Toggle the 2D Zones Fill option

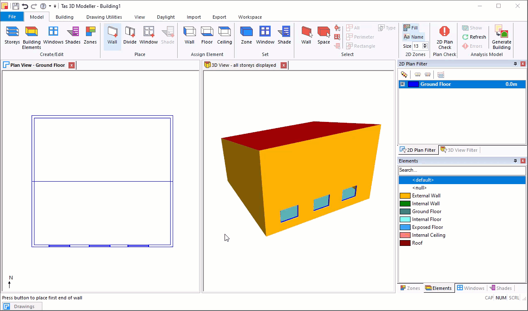[x=411, y=28]
